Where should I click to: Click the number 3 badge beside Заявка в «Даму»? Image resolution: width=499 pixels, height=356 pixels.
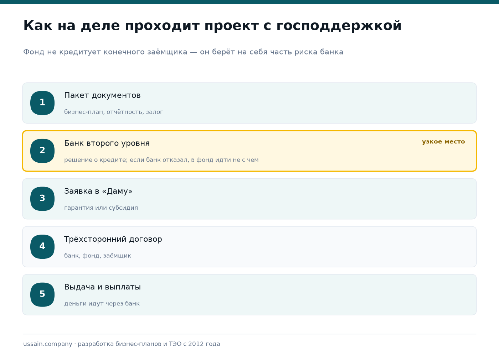pyautogui.click(x=42, y=199)
